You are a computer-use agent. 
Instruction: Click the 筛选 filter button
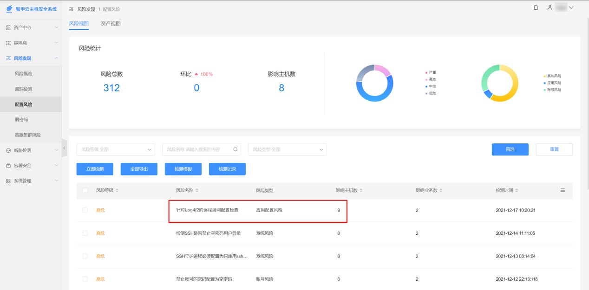510,149
